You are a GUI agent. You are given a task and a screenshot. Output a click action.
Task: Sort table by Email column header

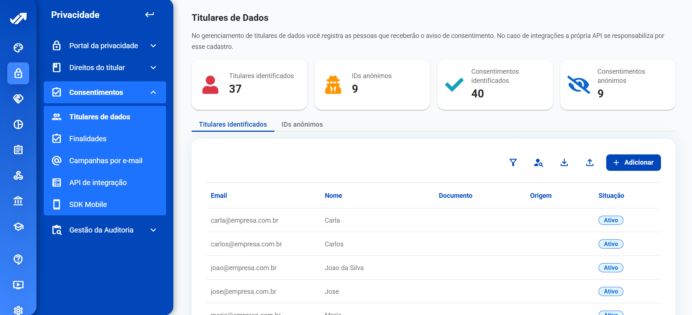[x=219, y=196]
